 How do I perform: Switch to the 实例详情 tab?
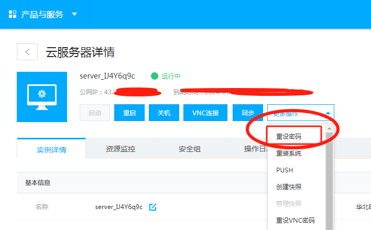[x=51, y=149]
